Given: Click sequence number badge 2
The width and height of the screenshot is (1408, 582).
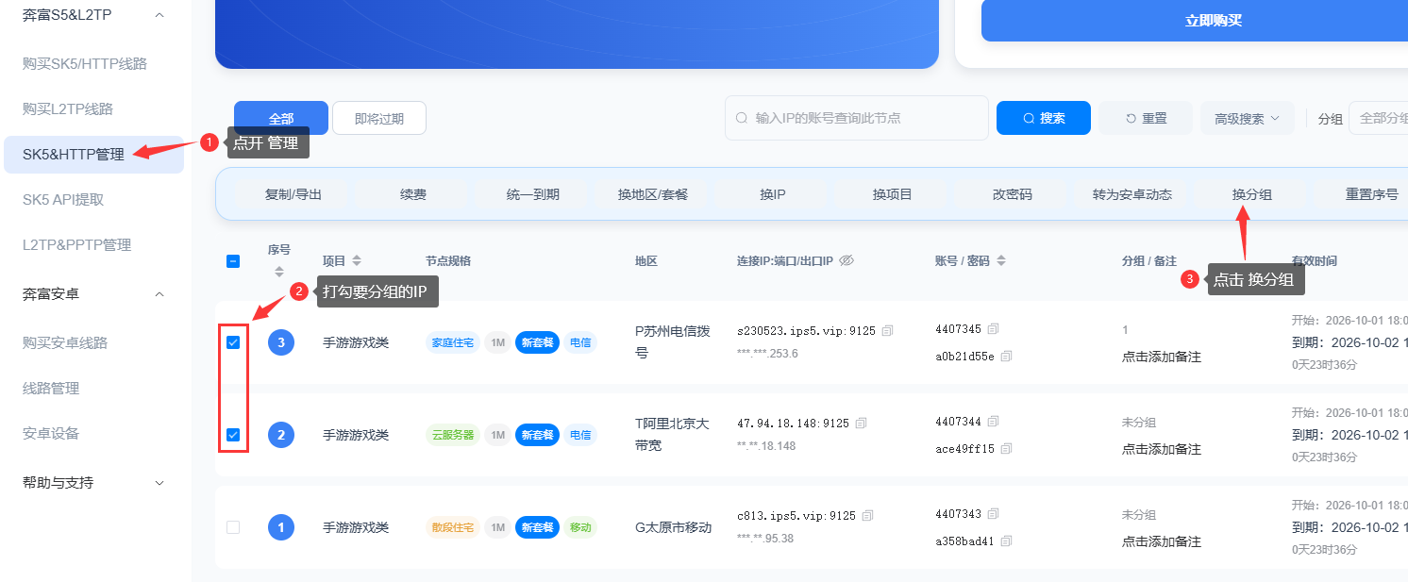Looking at the screenshot, I should click(x=281, y=434).
